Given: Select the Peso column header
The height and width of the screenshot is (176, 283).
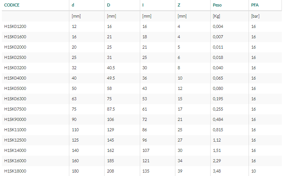Looking at the screenshot, I should tap(217, 5).
